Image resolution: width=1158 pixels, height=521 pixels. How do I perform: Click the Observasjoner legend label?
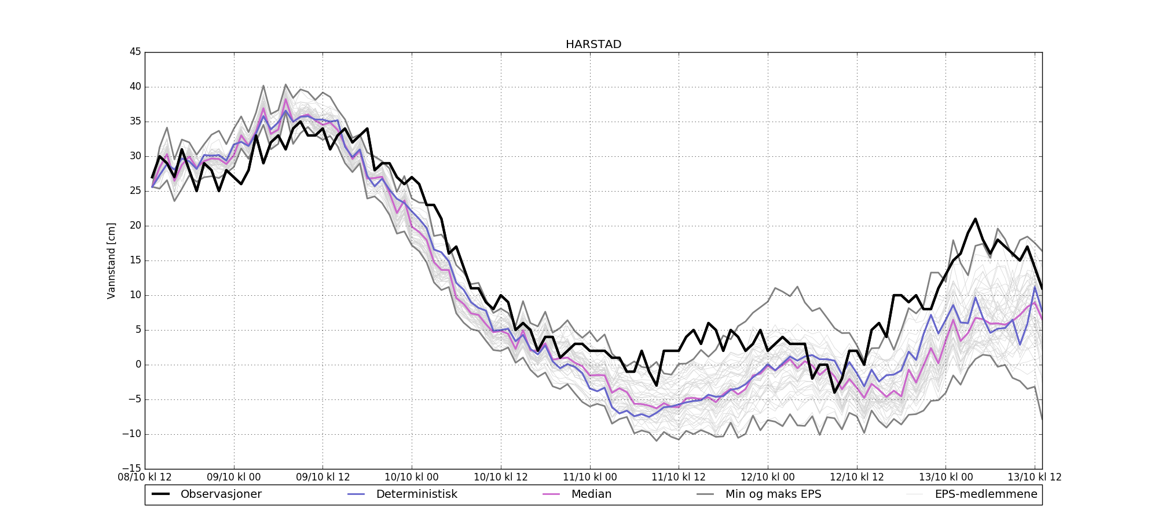221,494
